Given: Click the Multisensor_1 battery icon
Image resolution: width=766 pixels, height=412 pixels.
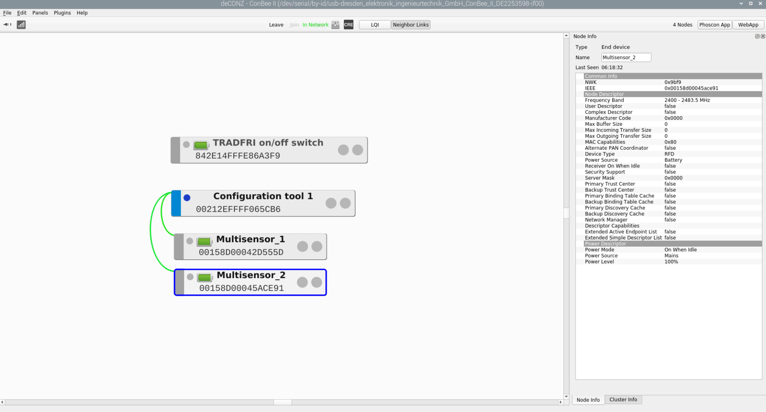Looking at the screenshot, I should (x=204, y=242).
